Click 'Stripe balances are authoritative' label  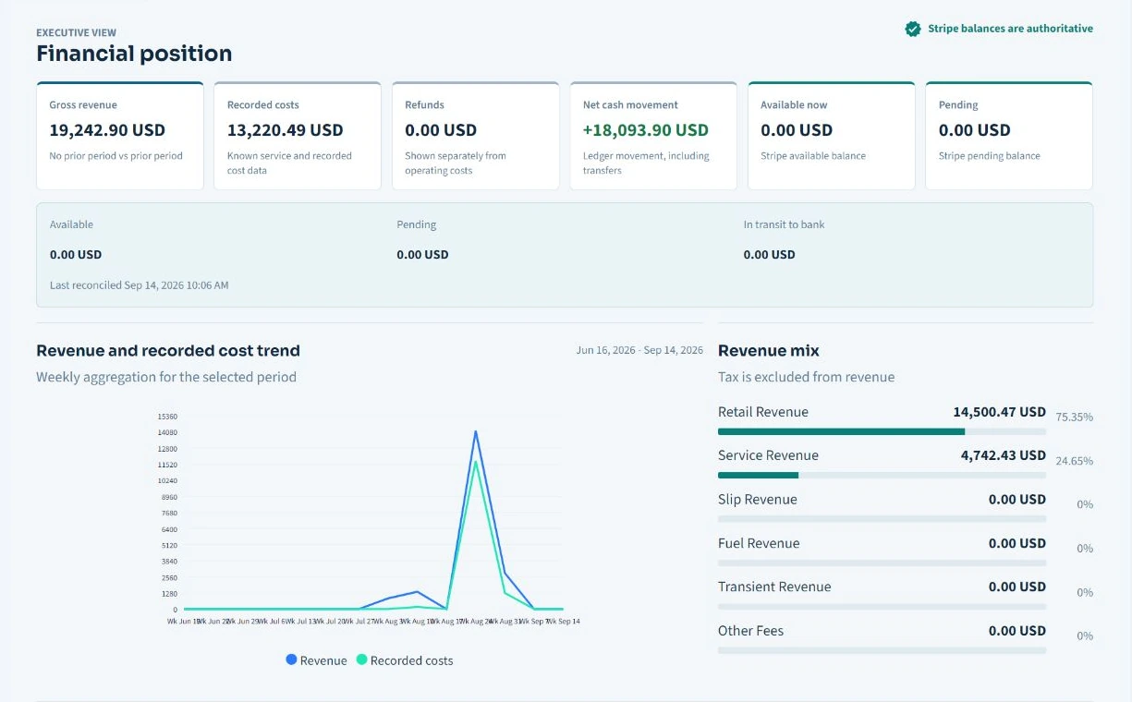click(x=1011, y=29)
